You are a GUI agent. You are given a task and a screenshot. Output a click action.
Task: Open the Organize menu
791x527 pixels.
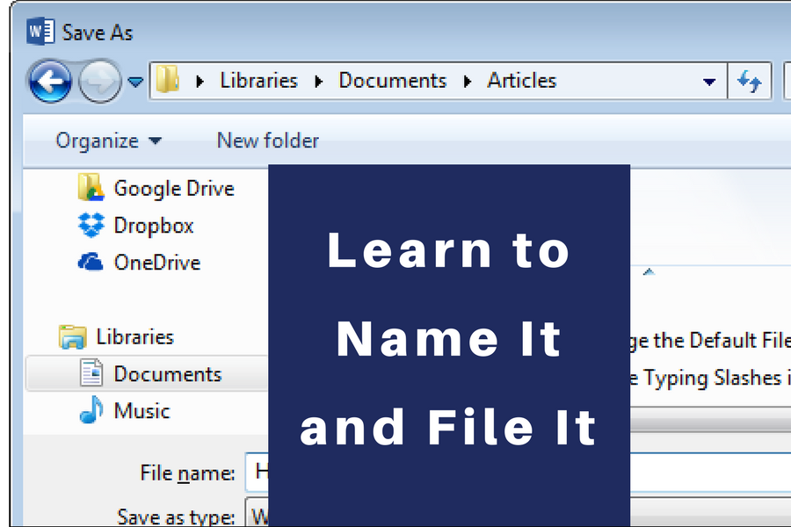pos(108,141)
